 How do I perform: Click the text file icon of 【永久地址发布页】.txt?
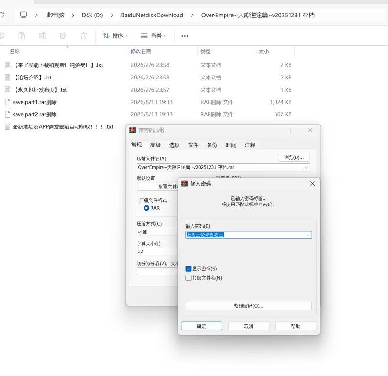click(x=8, y=90)
